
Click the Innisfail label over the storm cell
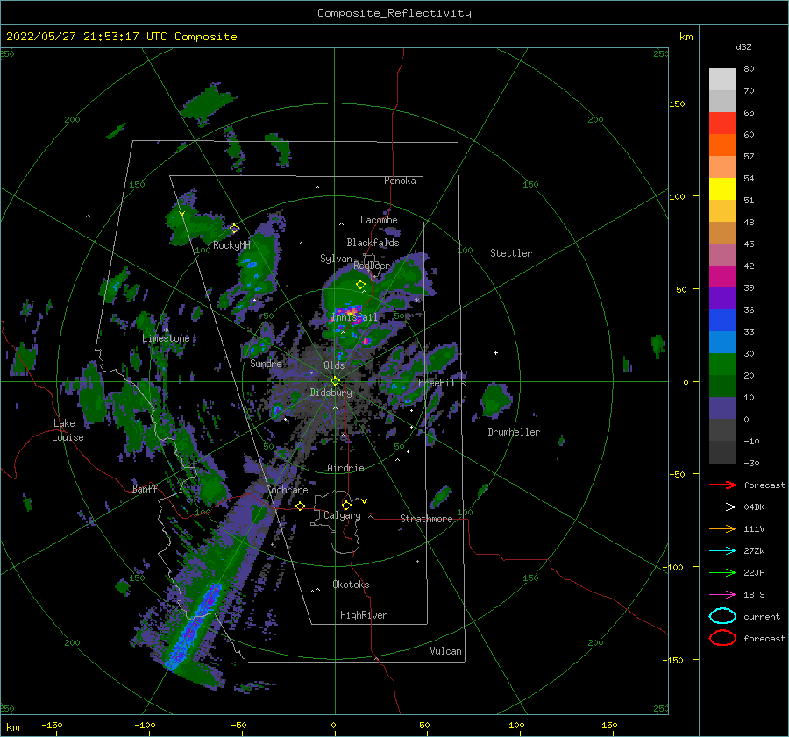[x=354, y=317]
